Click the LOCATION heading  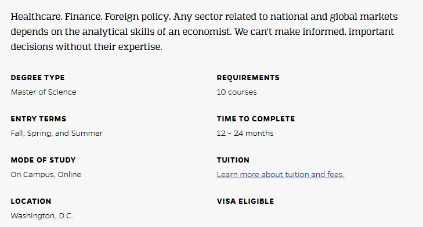(x=31, y=201)
